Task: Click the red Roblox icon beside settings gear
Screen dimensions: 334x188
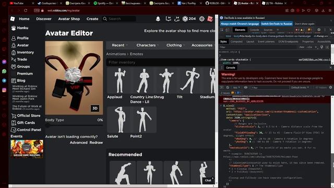Action: pyautogui.click(x=210, y=19)
